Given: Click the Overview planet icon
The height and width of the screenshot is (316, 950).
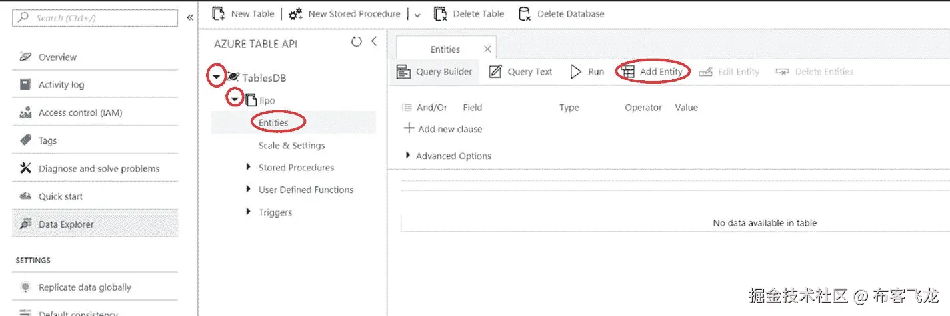Looking at the screenshot, I should tap(25, 57).
